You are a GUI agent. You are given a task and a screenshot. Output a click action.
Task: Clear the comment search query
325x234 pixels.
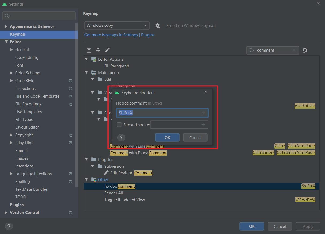click(x=294, y=50)
